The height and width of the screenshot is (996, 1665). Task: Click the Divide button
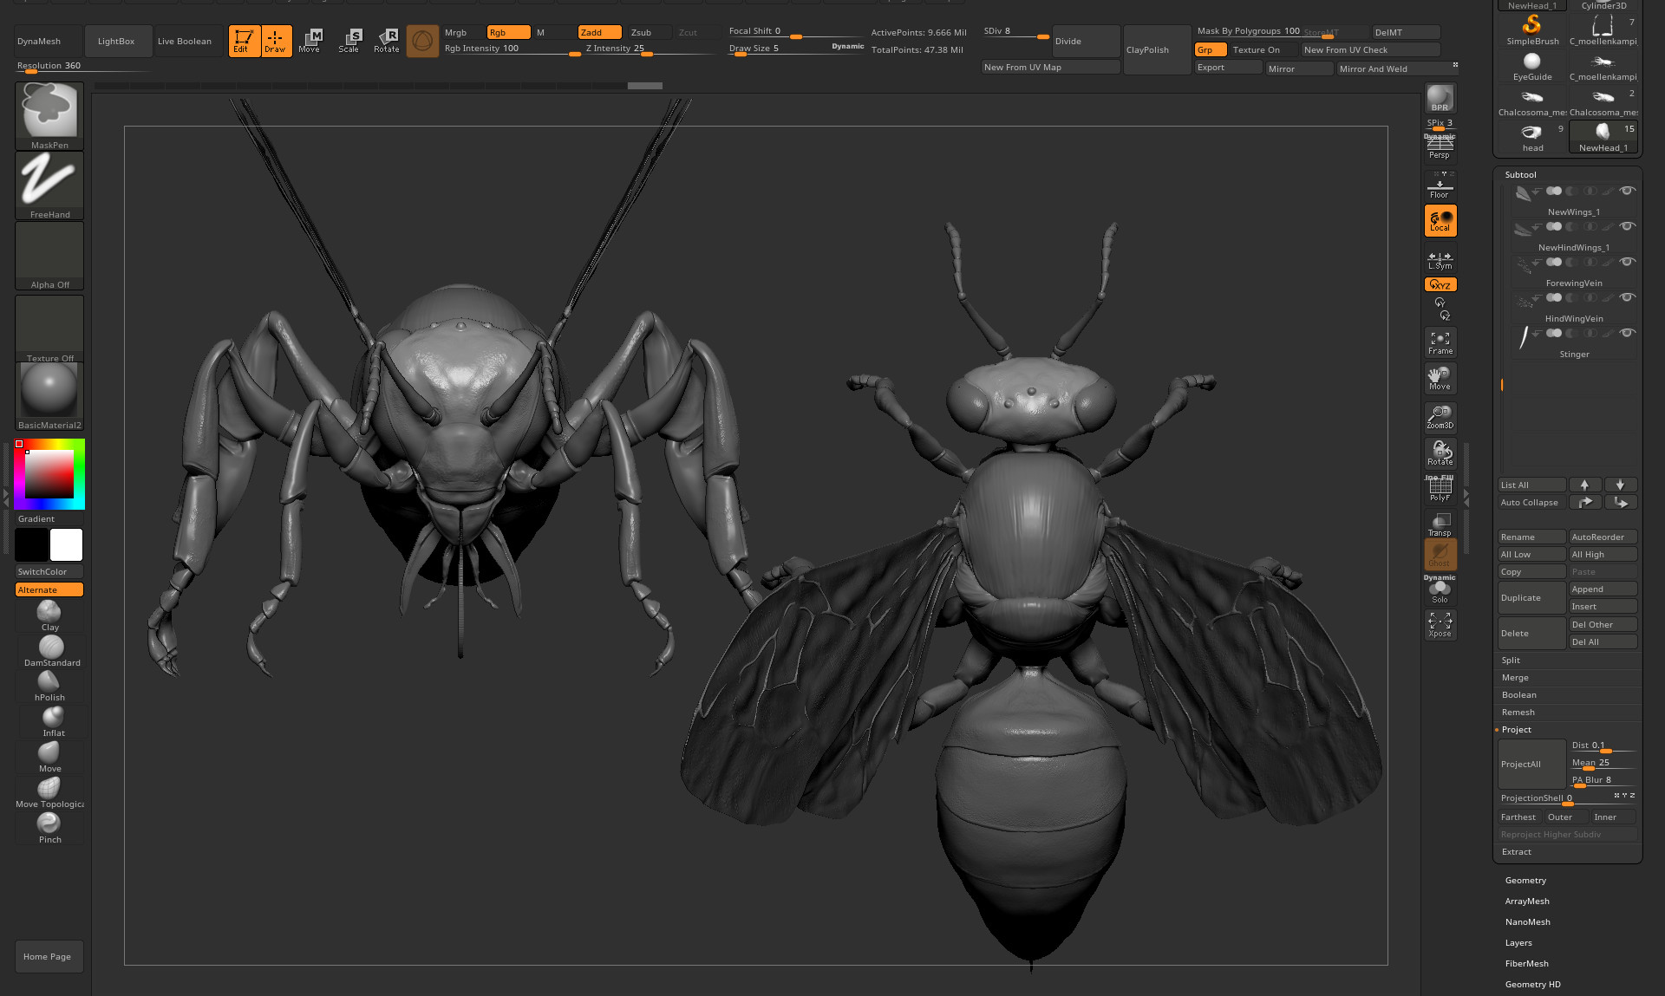1086,41
